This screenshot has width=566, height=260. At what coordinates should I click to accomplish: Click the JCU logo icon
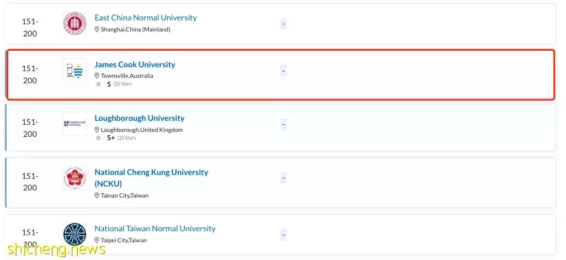[74, 71]
